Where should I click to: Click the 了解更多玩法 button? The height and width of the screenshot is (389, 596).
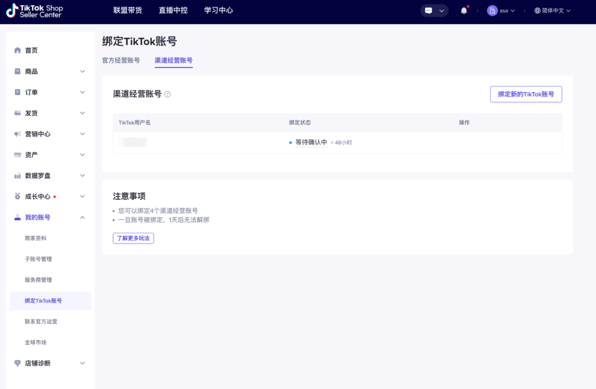point(133,238)
